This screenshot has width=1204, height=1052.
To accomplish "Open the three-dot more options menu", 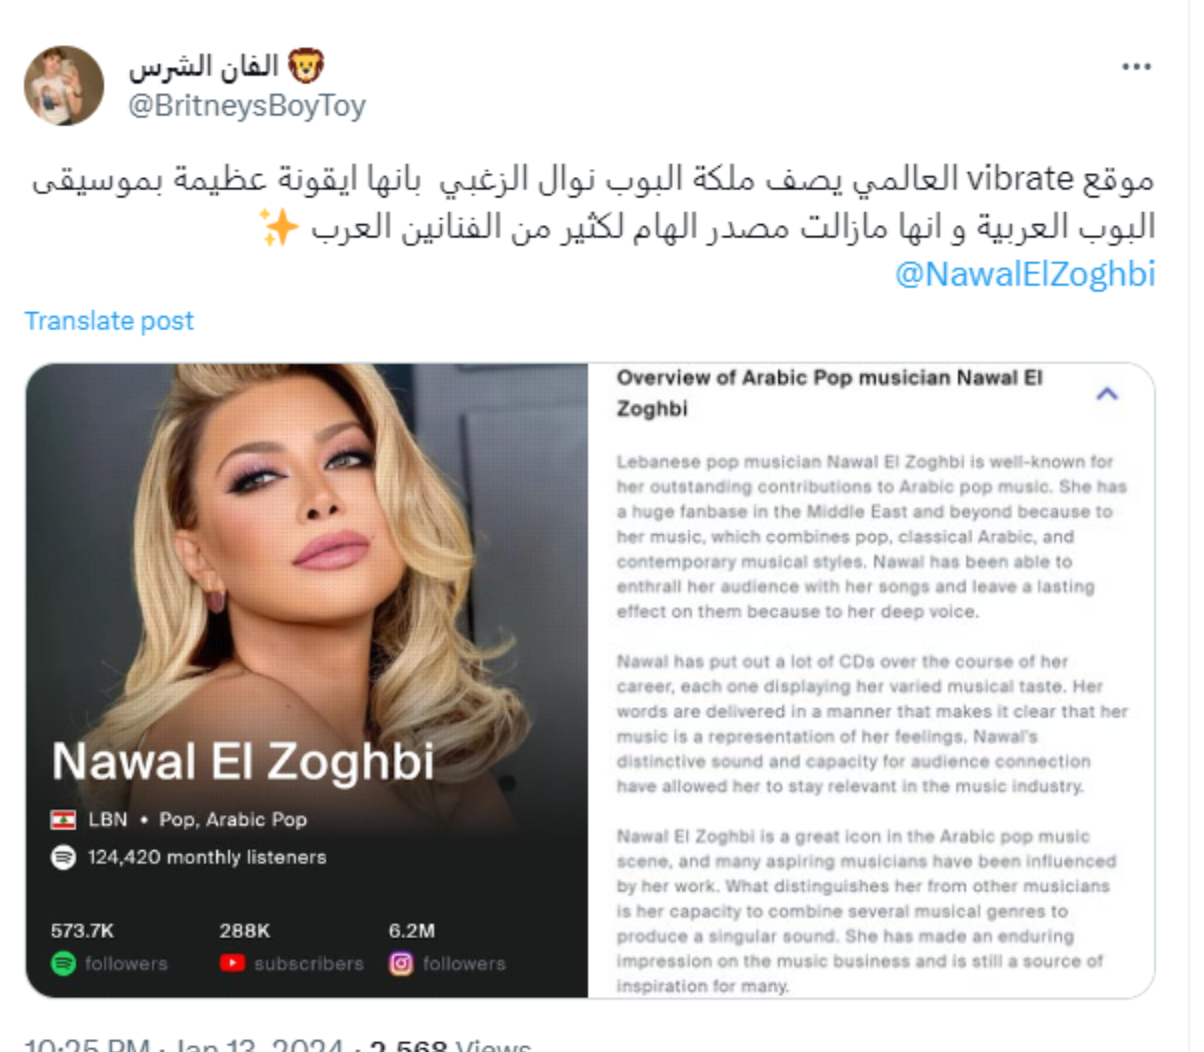I will [x=1136, y=67].
